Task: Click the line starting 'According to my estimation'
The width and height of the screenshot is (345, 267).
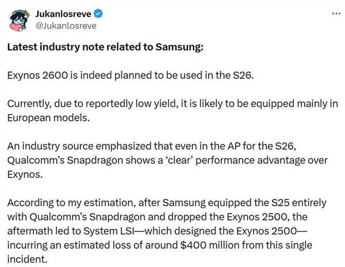Action: tap(167, 203)
